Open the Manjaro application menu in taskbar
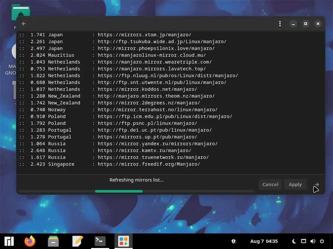 tap(9, 241)
